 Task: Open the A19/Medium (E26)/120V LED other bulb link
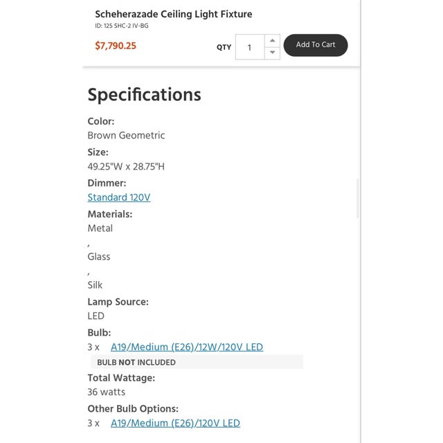click(175, 423)
